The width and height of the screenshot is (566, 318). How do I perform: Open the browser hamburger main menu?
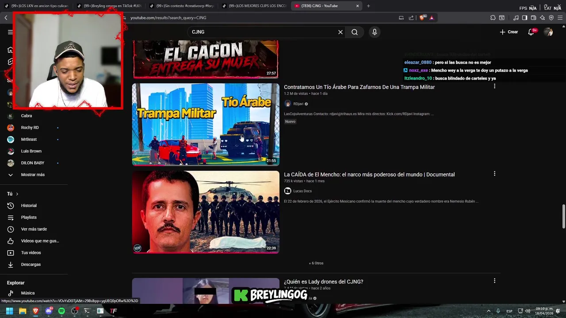(x=560, y=18)
